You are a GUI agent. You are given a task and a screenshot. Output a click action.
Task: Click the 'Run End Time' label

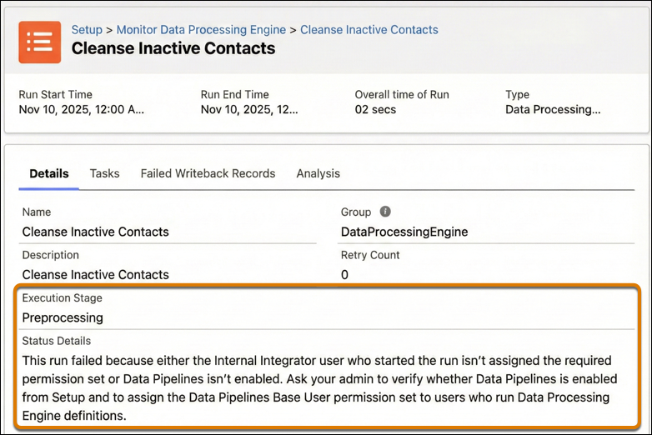234,95
